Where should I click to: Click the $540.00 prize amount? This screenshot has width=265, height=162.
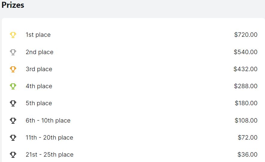(x=246, y=52)
